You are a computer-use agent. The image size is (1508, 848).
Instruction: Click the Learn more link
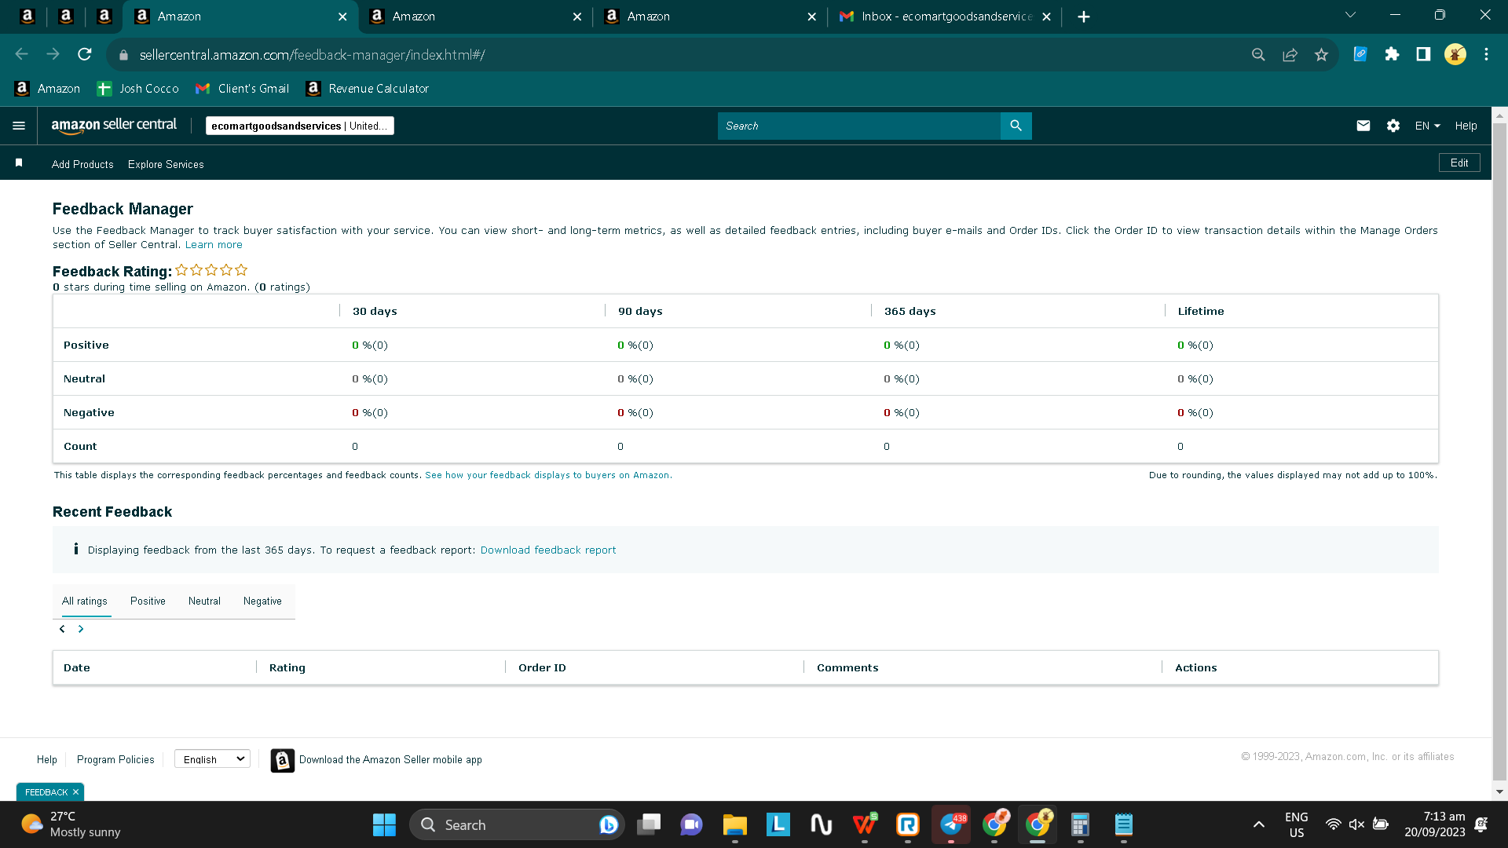click(x=214, y=245)
